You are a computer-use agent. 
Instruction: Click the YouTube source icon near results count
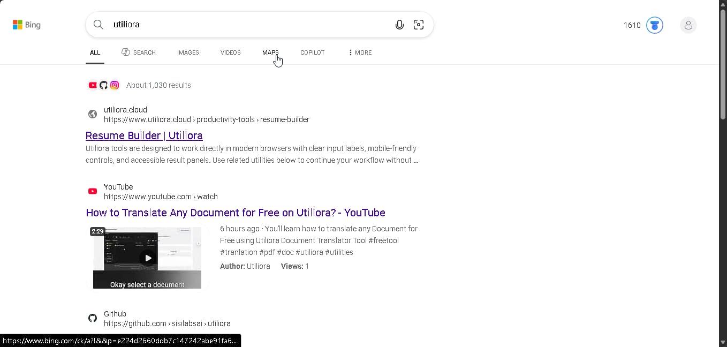tap(93, 85)
